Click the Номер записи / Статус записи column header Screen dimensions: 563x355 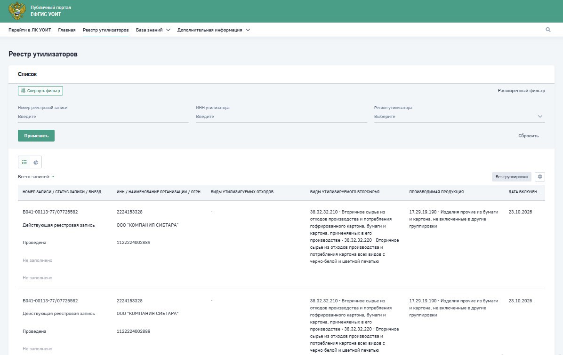64,192
